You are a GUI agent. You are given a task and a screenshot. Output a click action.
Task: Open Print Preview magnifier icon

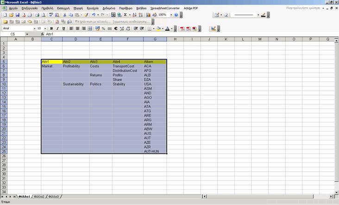pyautogui.click(x=44, y=15)
